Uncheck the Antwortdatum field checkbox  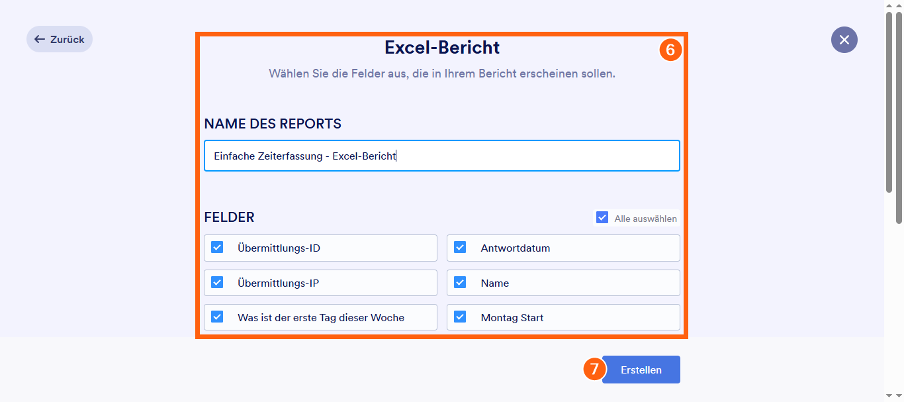click(x=460, y=247)
